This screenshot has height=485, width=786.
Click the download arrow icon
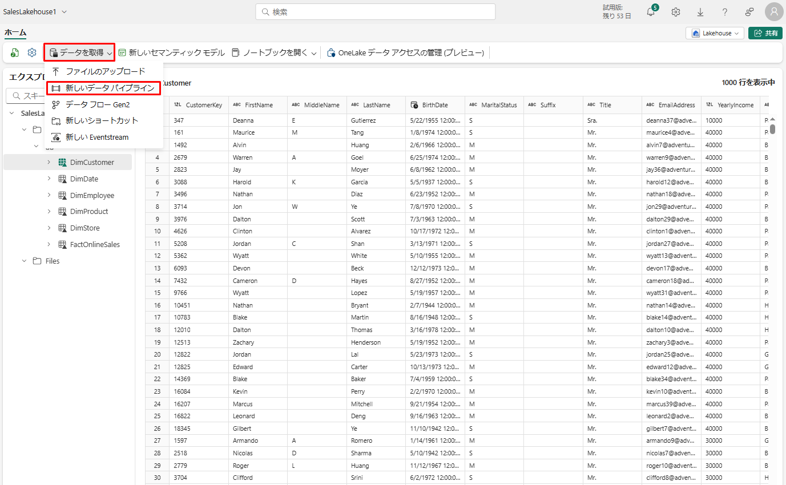[x=700, y=12]
